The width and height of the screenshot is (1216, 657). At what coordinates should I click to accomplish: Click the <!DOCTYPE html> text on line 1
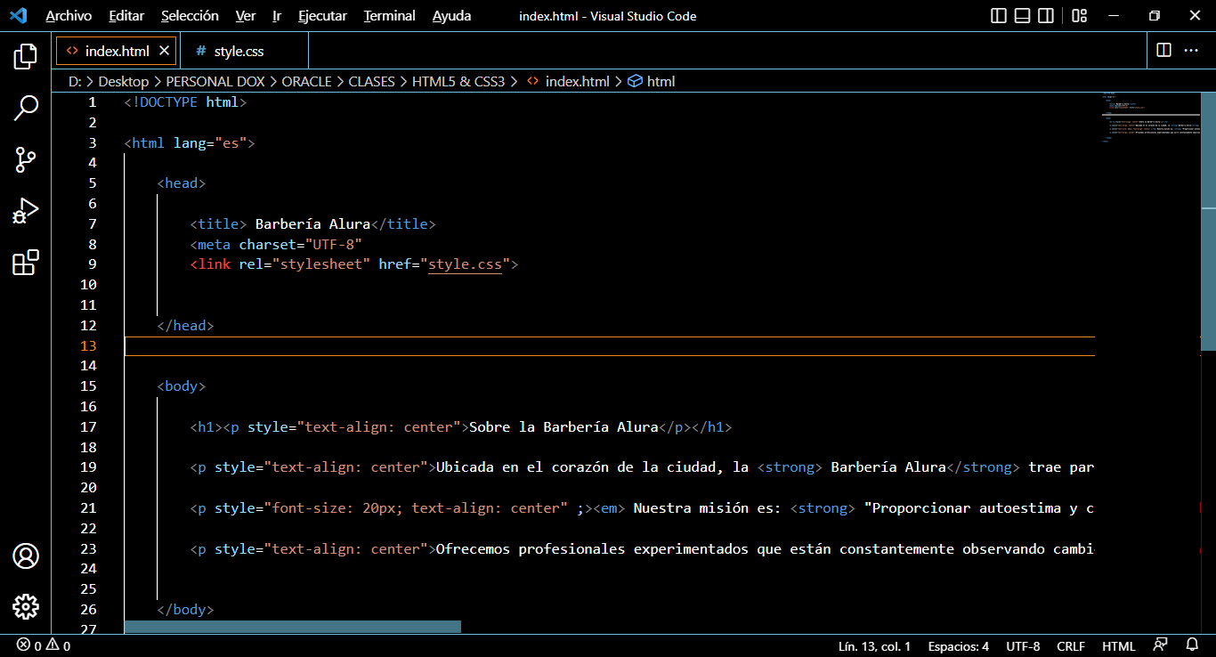[185, 102]
